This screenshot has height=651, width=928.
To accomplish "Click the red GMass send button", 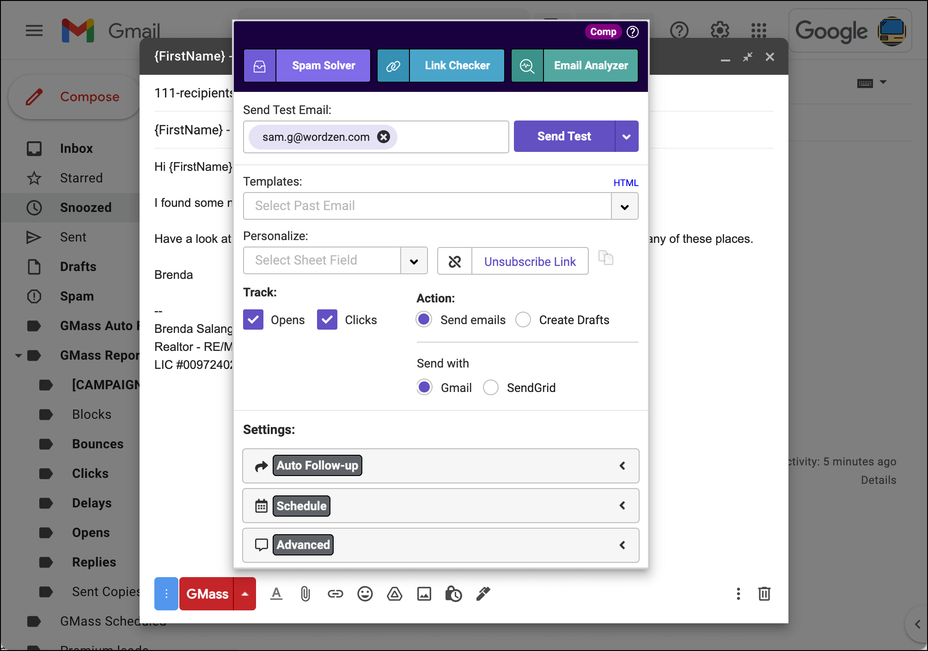I will 207,594.
